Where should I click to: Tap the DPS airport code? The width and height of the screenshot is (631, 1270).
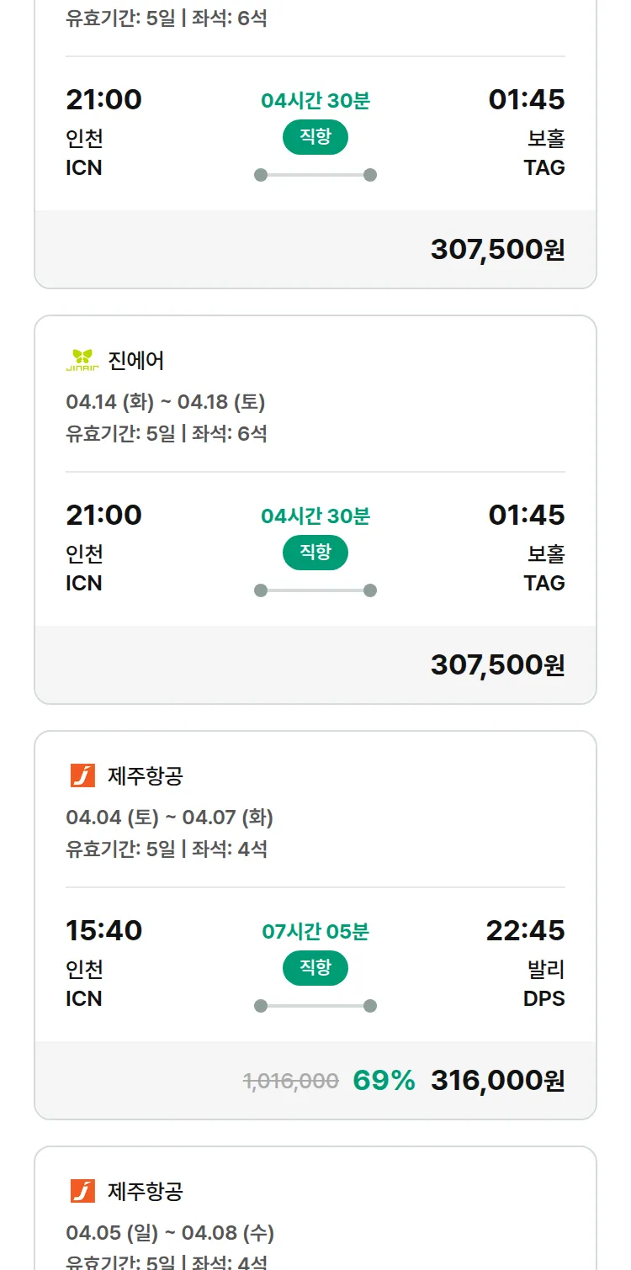(x=544, y=998)
